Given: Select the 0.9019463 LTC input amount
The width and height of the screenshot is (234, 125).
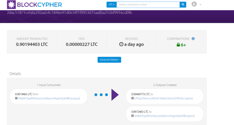Looking at the screenshot, I should [x=24, y=94].
